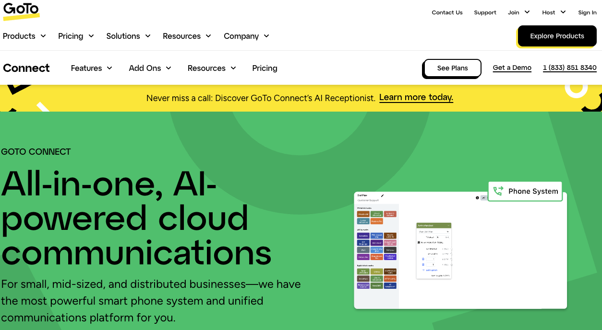This screenshot has height=330, width=602.
Task: Open the Support link
Action: (x=485, y=12)
